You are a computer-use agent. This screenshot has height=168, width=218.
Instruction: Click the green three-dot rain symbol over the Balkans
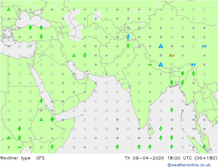(x=9, y=10)
